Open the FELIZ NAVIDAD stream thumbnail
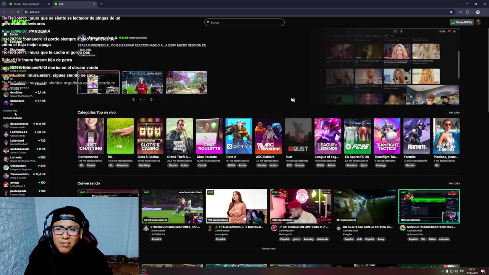The width and height of the screenshot is (489, 275). tap(236, 206)
